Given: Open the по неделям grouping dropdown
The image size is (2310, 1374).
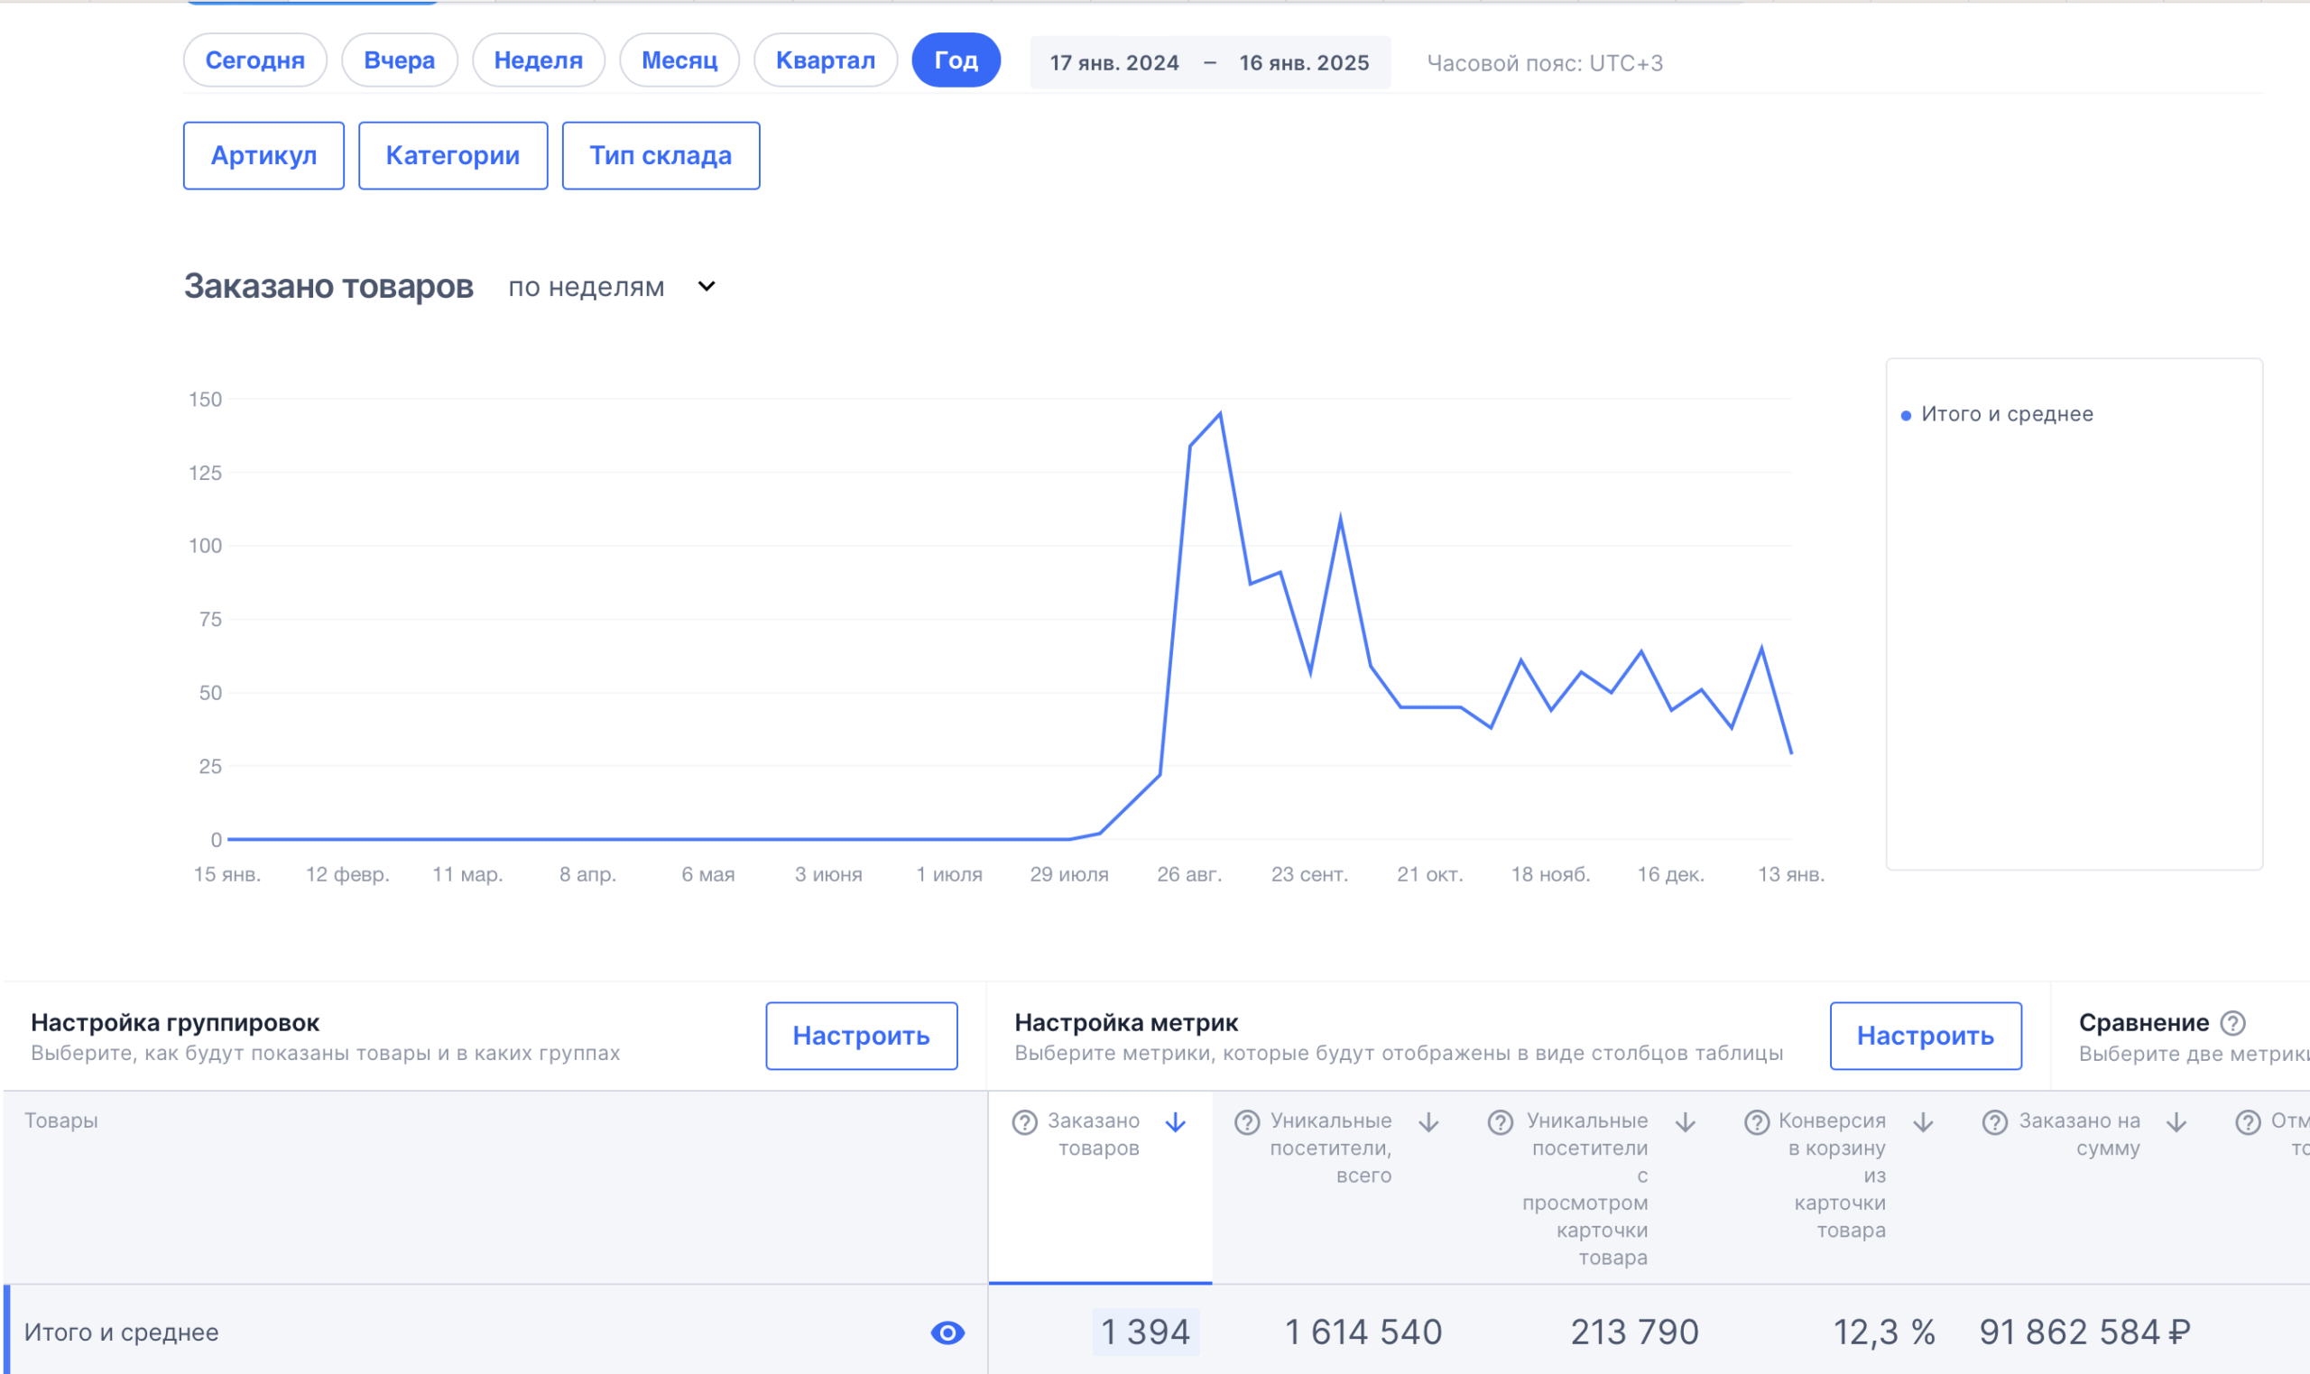Looking at the screenshot, I should [x=612, y=287].
